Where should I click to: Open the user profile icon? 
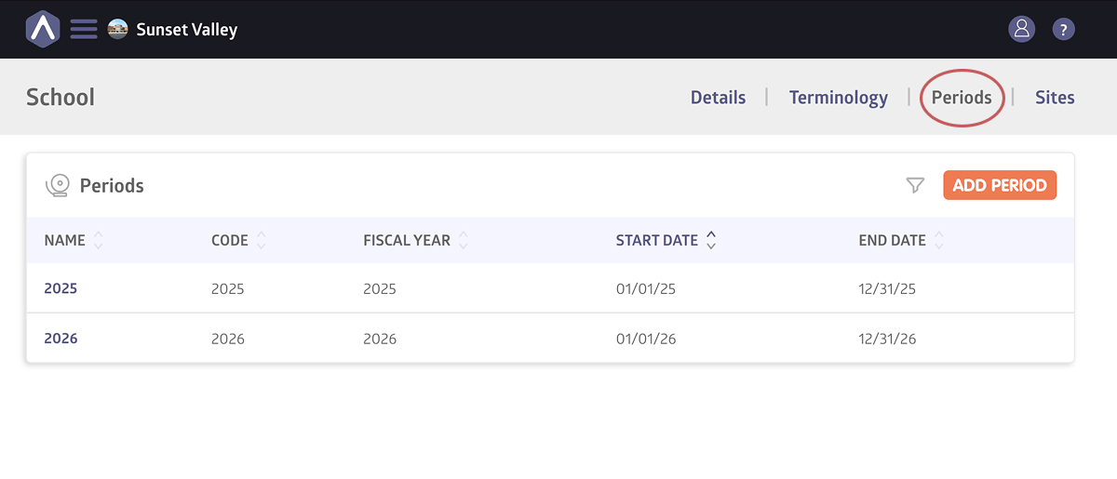click(1021, 29)
